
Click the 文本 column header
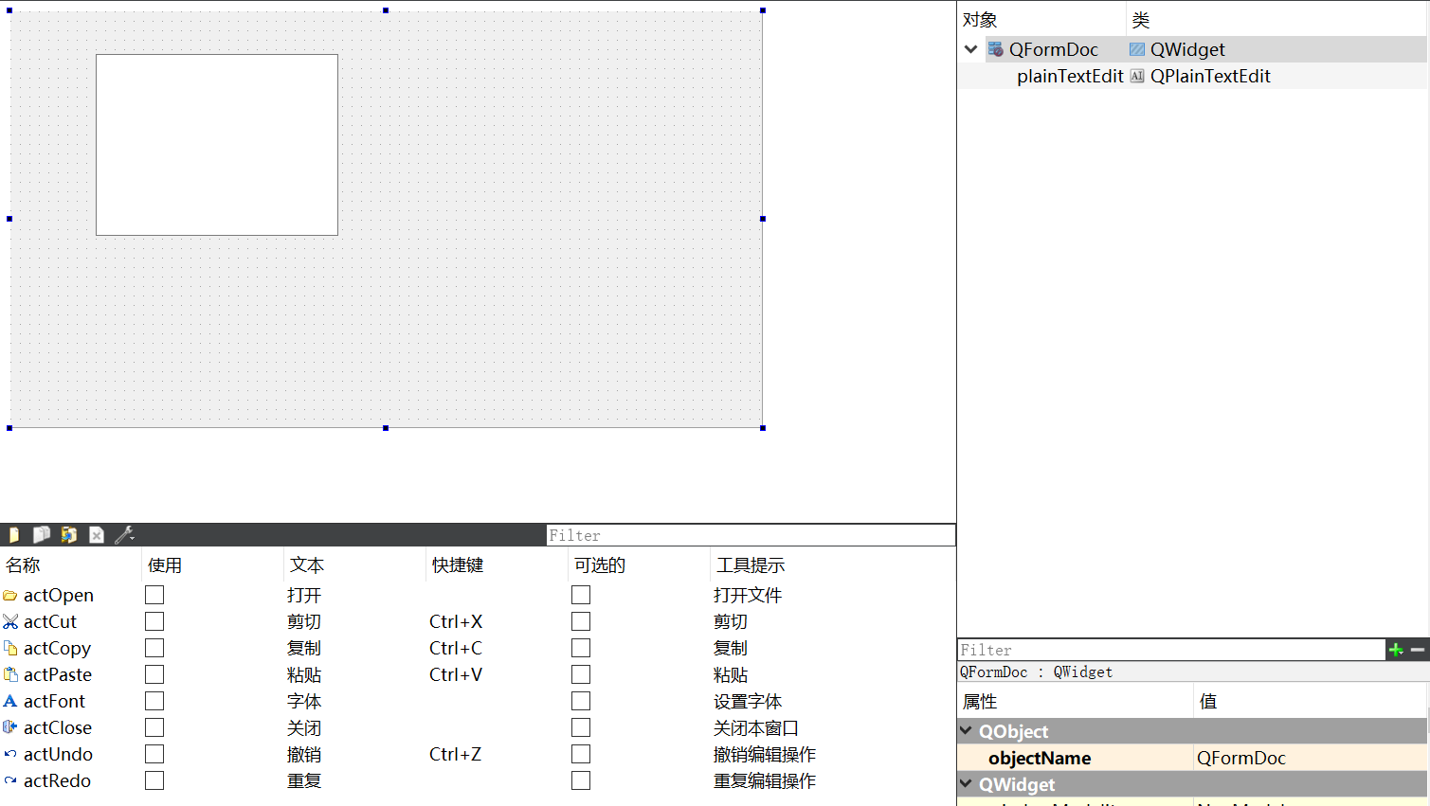pyautogui.click(x=354, y=565)
